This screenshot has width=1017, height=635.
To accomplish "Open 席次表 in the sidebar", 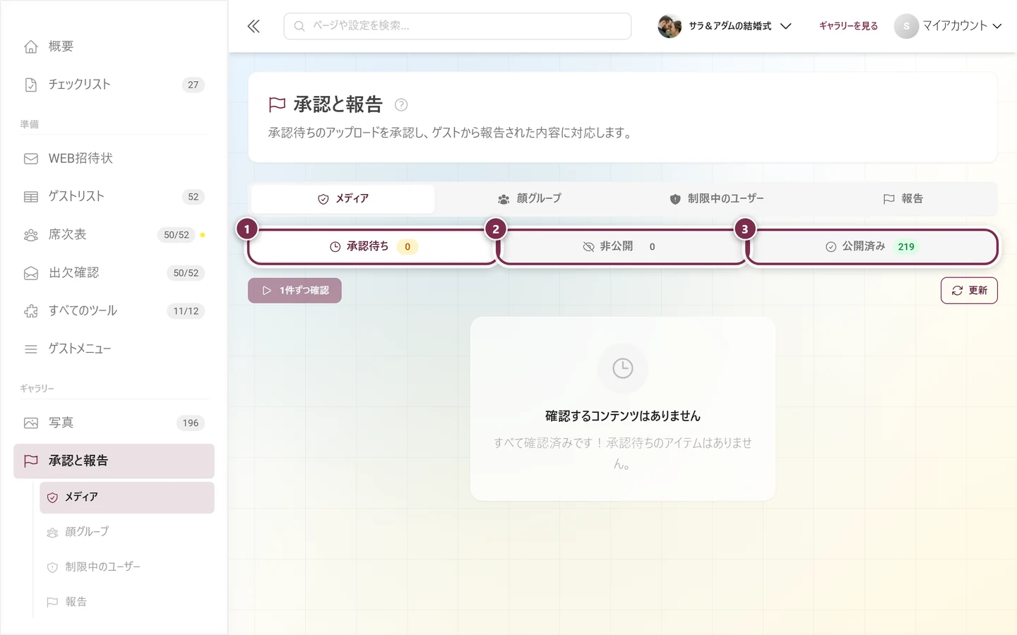I will pos(114,235).
